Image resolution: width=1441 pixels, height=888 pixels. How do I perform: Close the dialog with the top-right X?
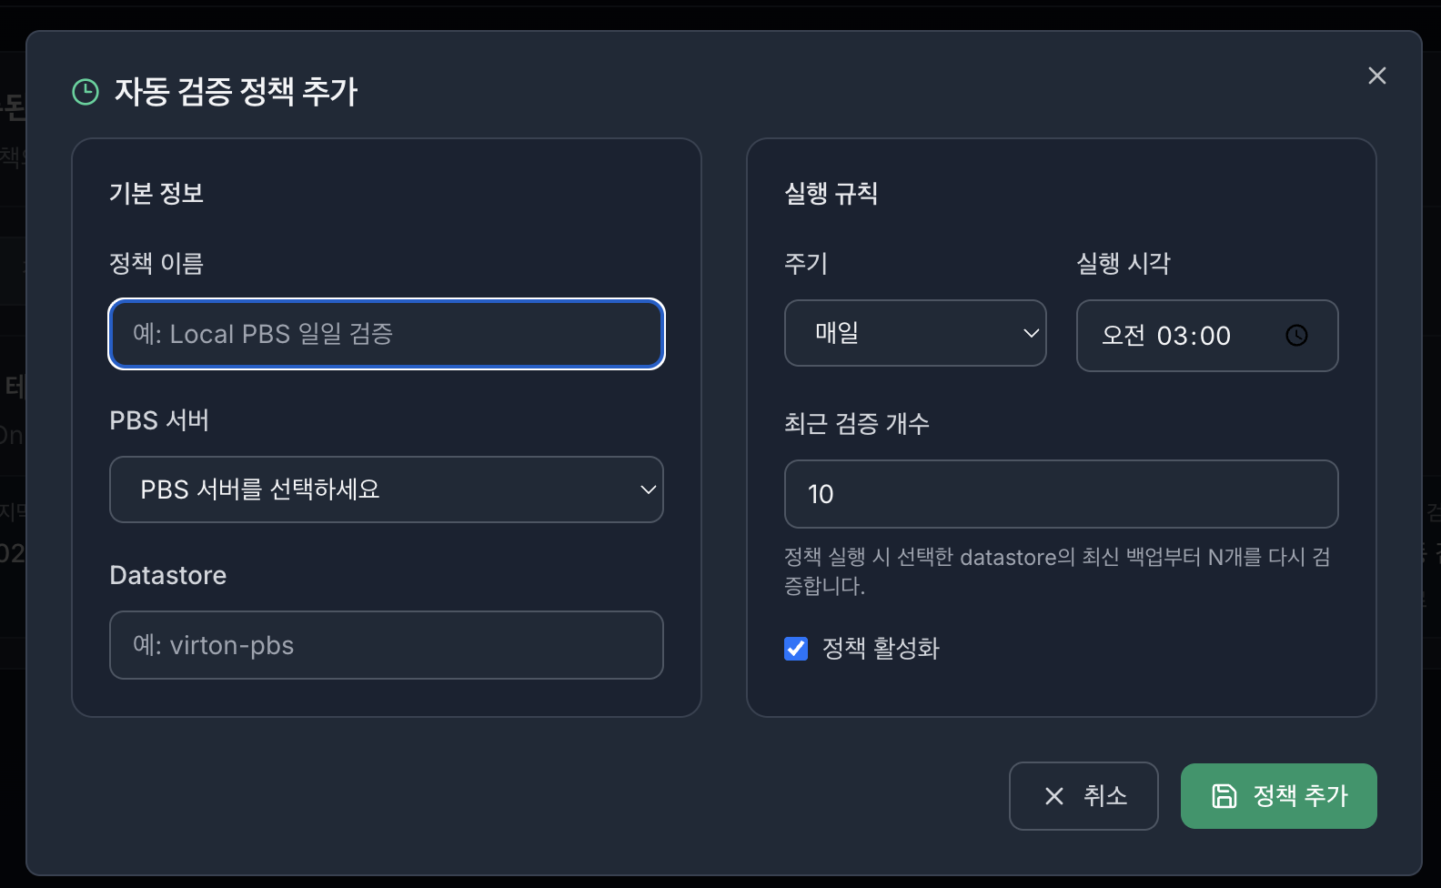[x=1376, y=76]
